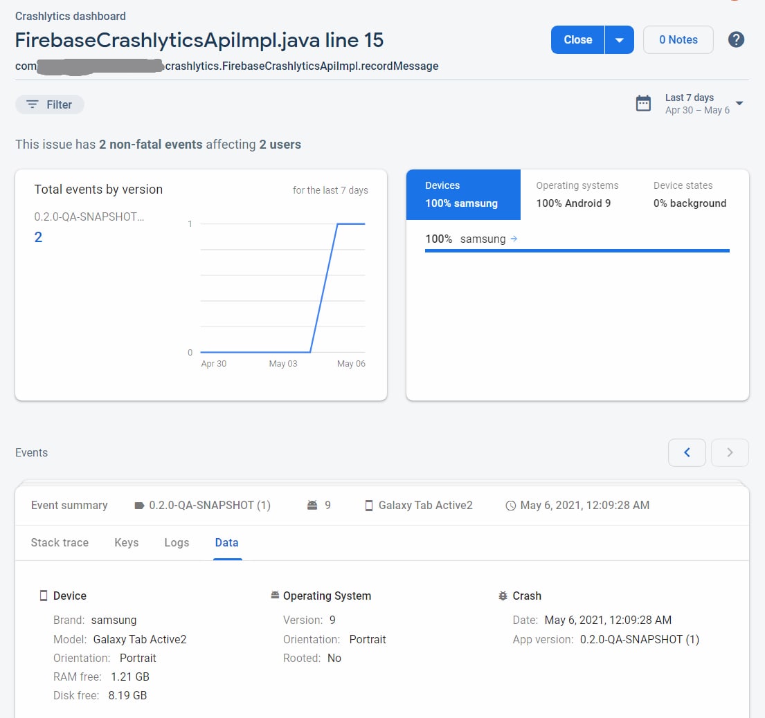Click the phone icon in the Device heading
The image size is (765, 718).
click(x=44, y=596)
